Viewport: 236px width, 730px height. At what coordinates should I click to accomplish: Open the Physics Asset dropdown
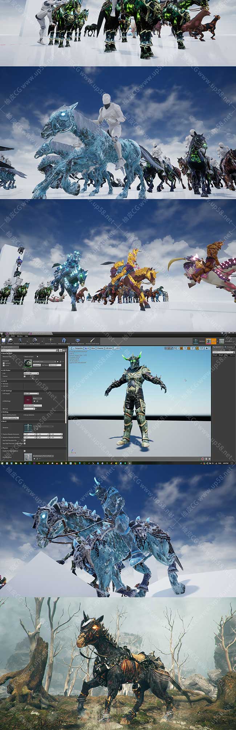click(43, 456)
